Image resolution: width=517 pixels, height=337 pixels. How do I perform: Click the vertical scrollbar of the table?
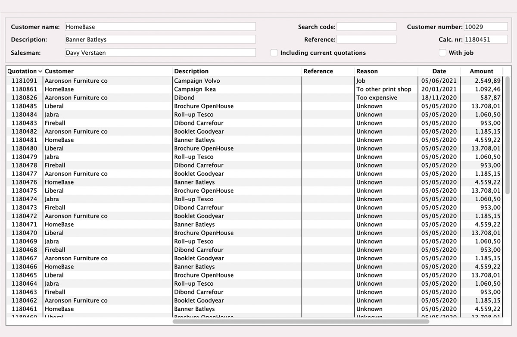(507, 134)
